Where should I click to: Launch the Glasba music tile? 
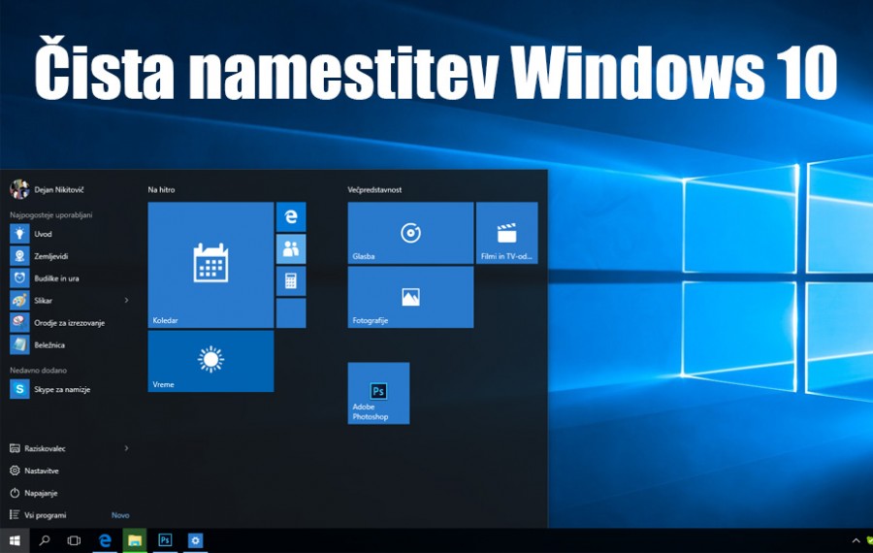click(x=410, y=233)
